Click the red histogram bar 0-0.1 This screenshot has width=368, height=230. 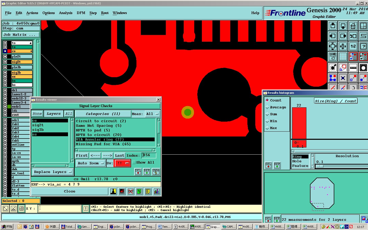[x=299, y=123]
